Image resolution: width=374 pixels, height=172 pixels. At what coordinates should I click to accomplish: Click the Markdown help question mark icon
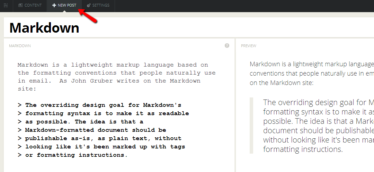coord(227,45)
